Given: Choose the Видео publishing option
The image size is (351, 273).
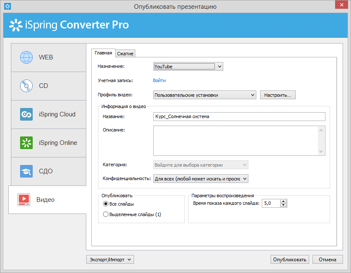Looking at the screenshot, I should [47, 200].
